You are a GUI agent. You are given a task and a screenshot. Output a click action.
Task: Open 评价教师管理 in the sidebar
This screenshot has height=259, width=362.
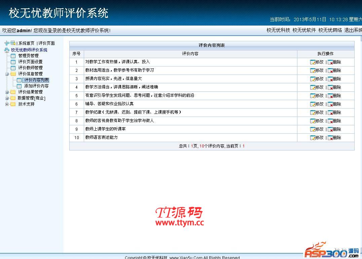click(x=30, y=68)
